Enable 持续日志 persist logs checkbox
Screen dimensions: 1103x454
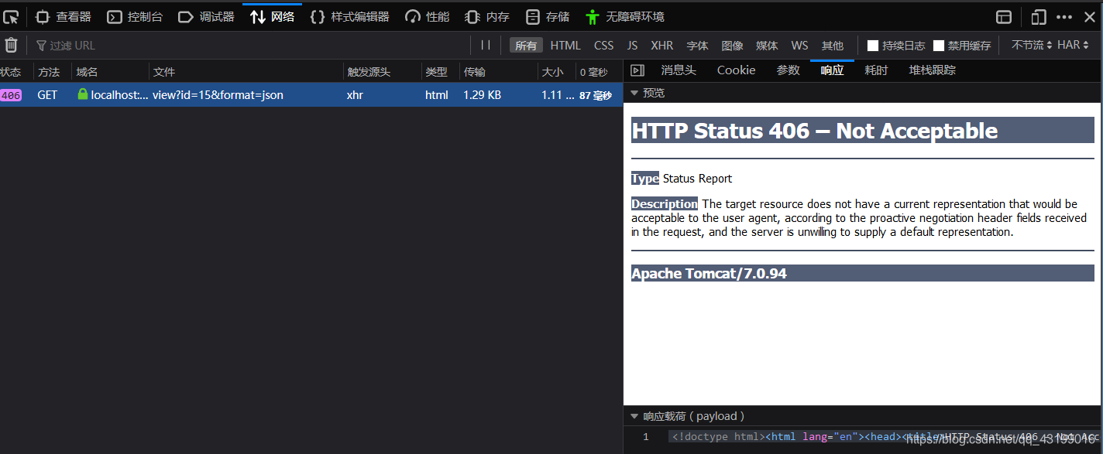point(873,46)
